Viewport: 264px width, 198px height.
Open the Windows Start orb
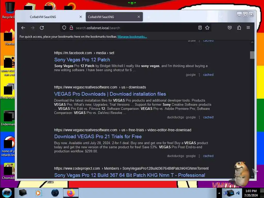tap(7, 193)
